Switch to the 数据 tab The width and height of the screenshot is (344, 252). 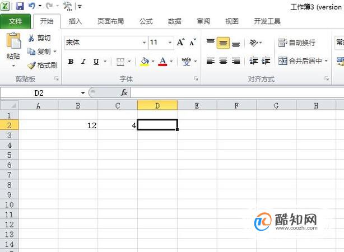[x=175, y=21]
